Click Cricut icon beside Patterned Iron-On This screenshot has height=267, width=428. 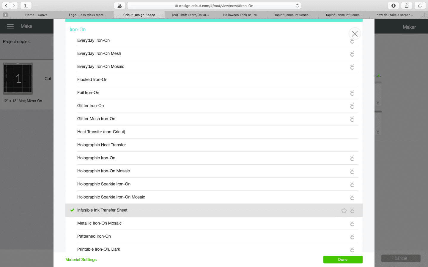(x=352, y=237)
